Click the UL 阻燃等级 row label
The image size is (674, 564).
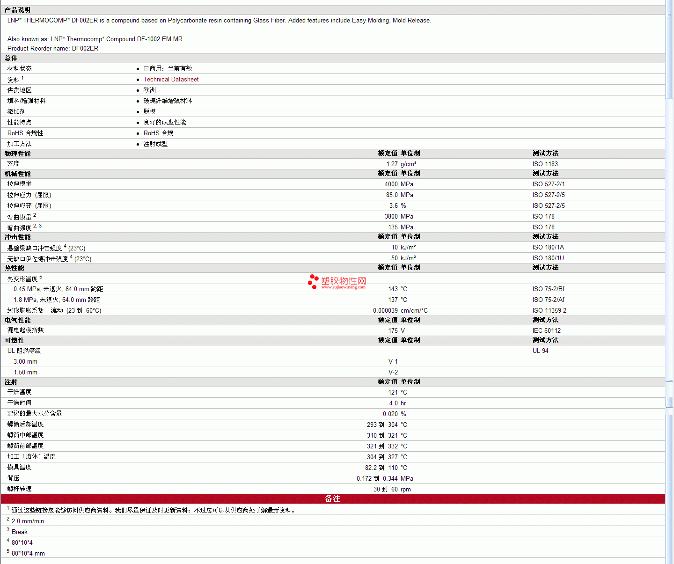point(24,351)
